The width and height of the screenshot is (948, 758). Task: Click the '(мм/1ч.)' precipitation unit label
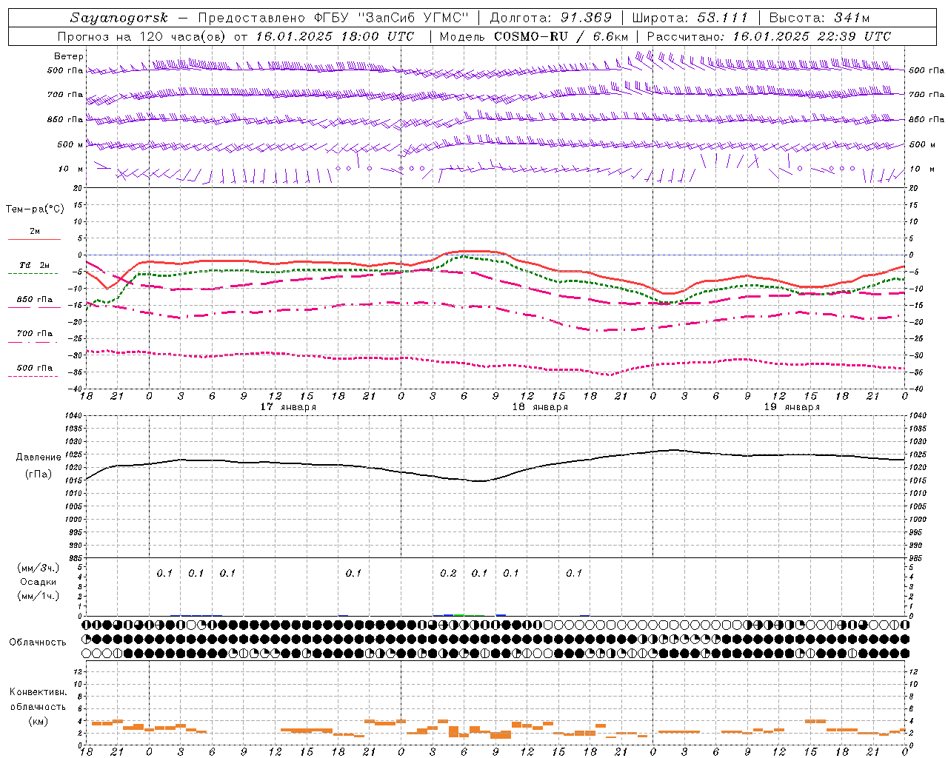39,596
